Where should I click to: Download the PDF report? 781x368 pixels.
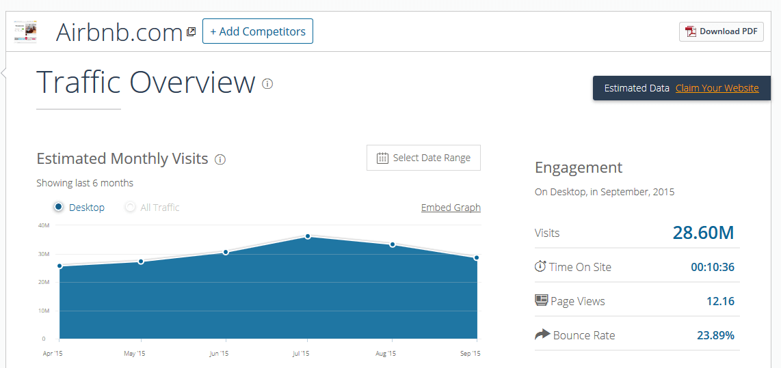click(722, 31)
